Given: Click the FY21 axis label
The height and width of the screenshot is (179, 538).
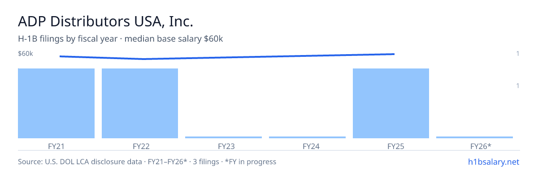Looking at the screenshot, I should click(56, 146).
